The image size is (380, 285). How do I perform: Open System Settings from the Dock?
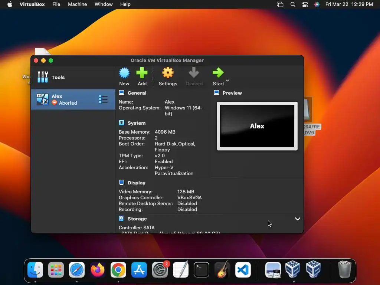point(160,269)
